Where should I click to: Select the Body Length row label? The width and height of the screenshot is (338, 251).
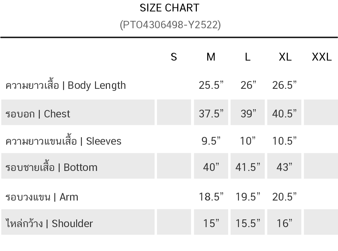point(66,85)
